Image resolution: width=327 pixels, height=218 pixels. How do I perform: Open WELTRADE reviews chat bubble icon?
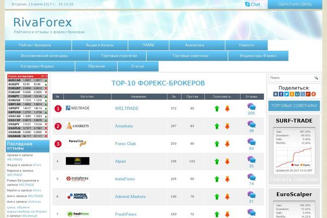(251, 107)
